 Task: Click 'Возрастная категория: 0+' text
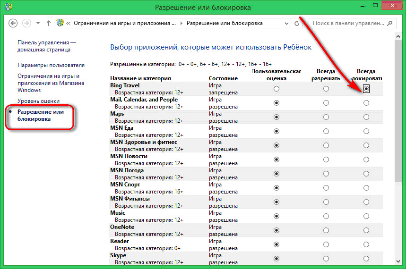pos(147,248)
